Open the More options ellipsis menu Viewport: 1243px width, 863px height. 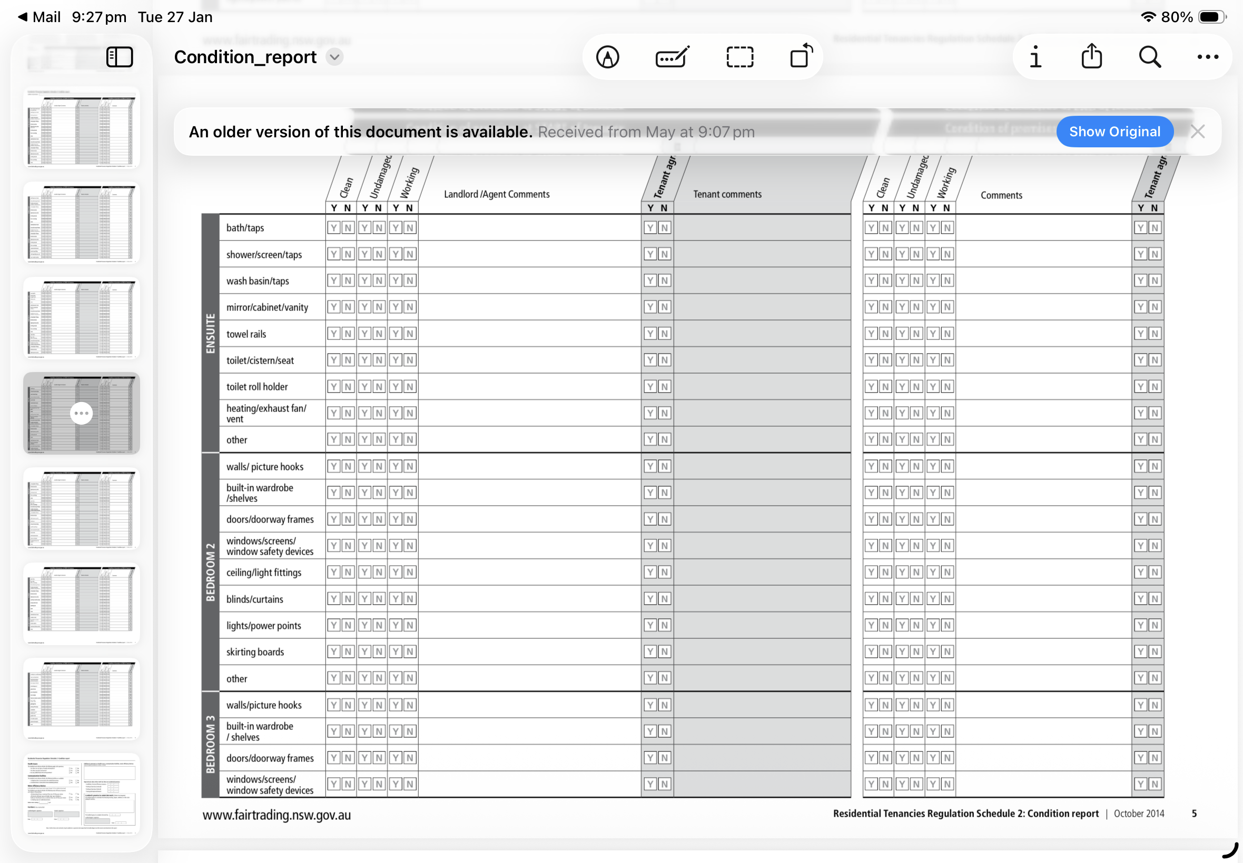pos(1207,57)
